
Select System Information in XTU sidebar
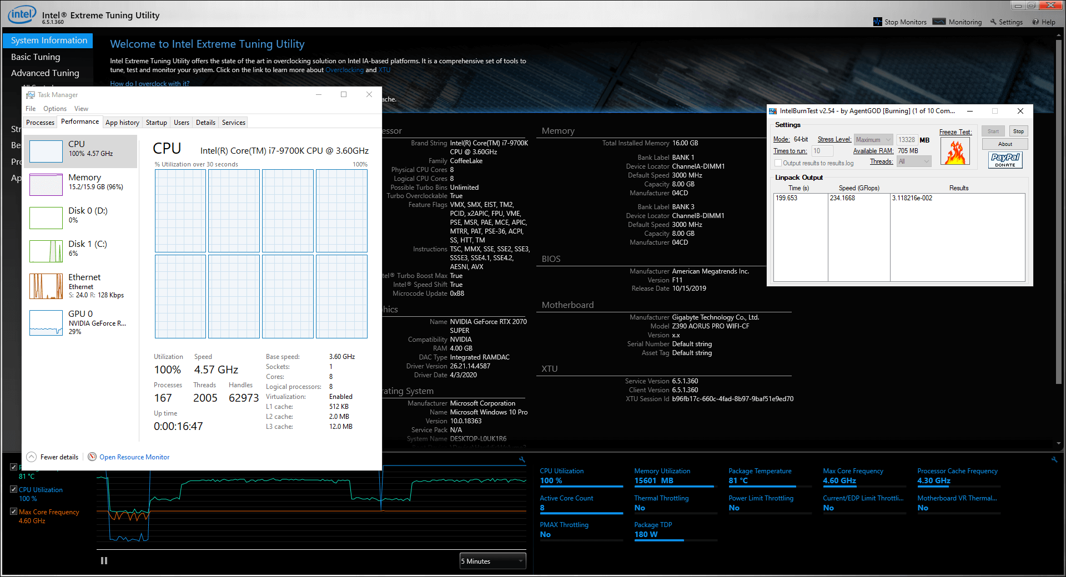(48, 41)
